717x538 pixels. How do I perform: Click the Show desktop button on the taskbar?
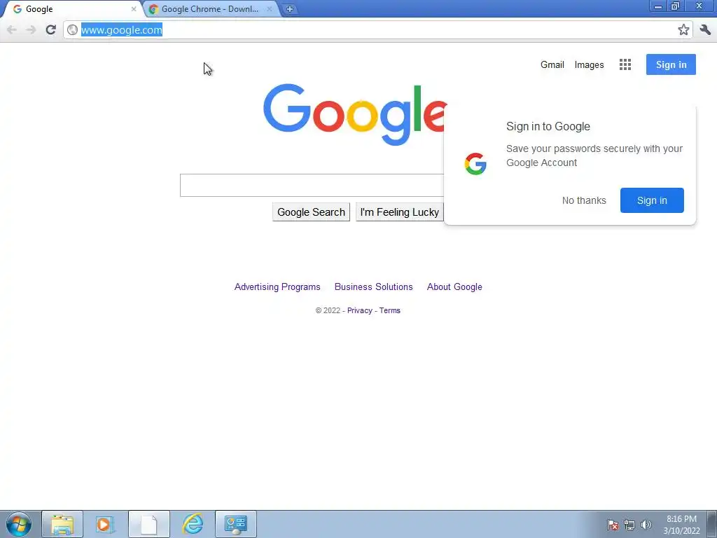[x=712, y=524]
